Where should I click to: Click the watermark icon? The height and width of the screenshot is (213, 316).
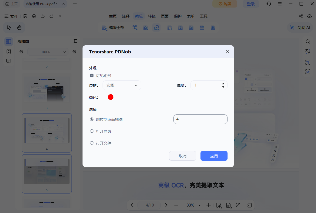click(180, 28)
